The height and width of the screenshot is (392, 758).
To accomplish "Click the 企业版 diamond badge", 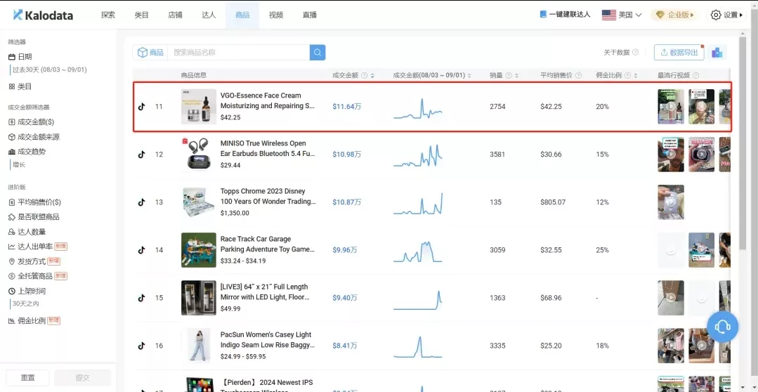I will (x=675, y=15).
